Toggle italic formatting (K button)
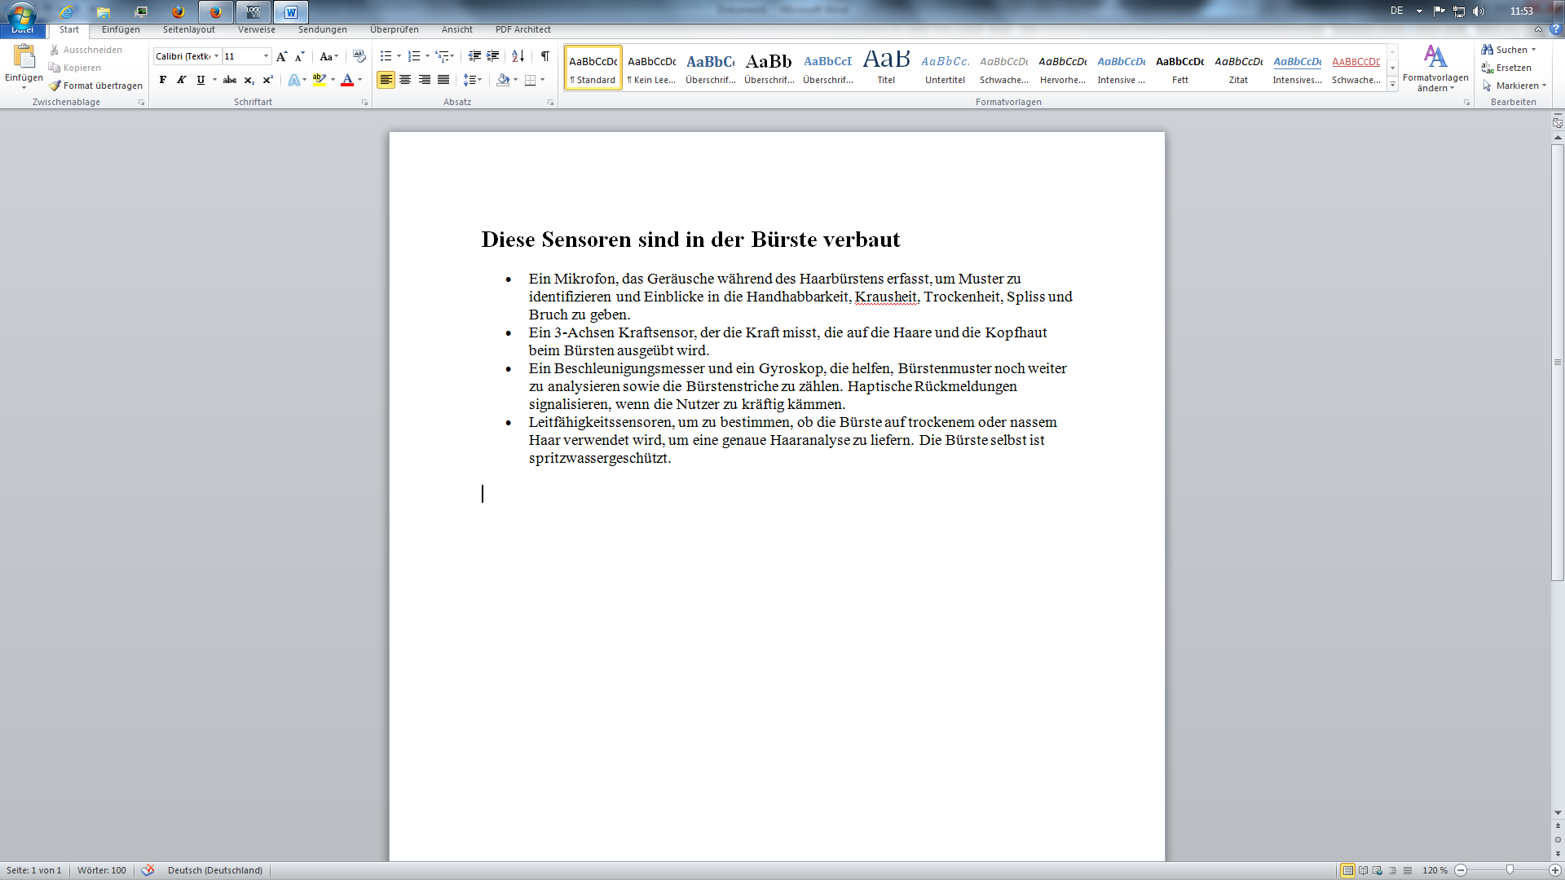 pyautogui.click(x=181, y=80)
